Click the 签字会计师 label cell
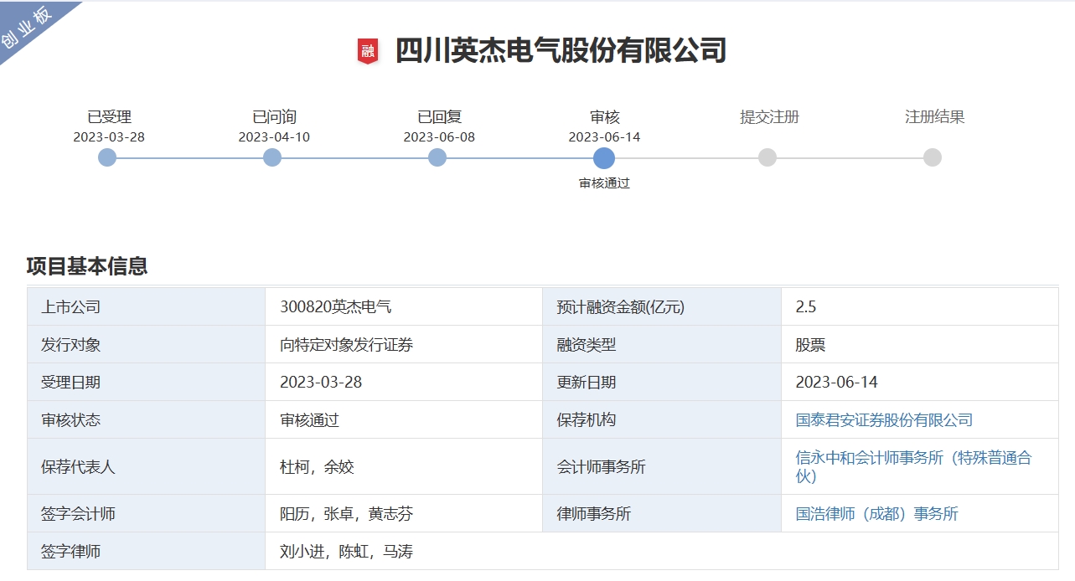1075x581 pixels. click(x=146, y=513)
